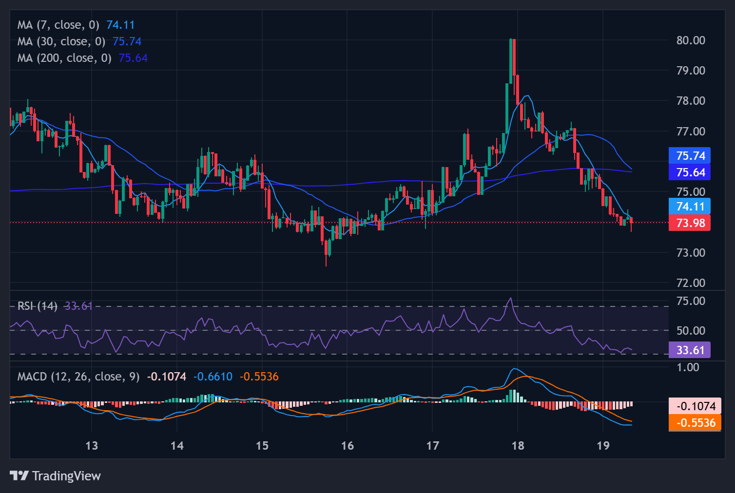Select the MA (30, close, 0) legend label
The width and height of the screenshot is (735, 493).
click(x=61, y=41)
